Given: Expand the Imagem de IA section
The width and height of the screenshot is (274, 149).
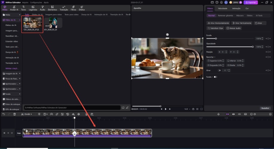Looking at the screenshot, I should [x=20, y=74].
